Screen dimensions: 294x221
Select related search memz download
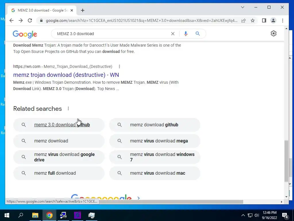(x=59, y=141)
